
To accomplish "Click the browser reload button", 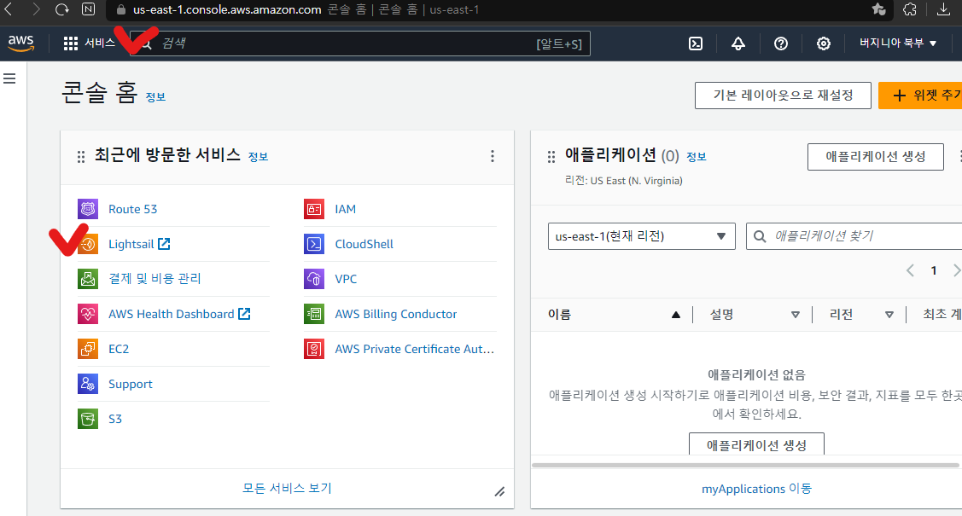I will (62, 9).
